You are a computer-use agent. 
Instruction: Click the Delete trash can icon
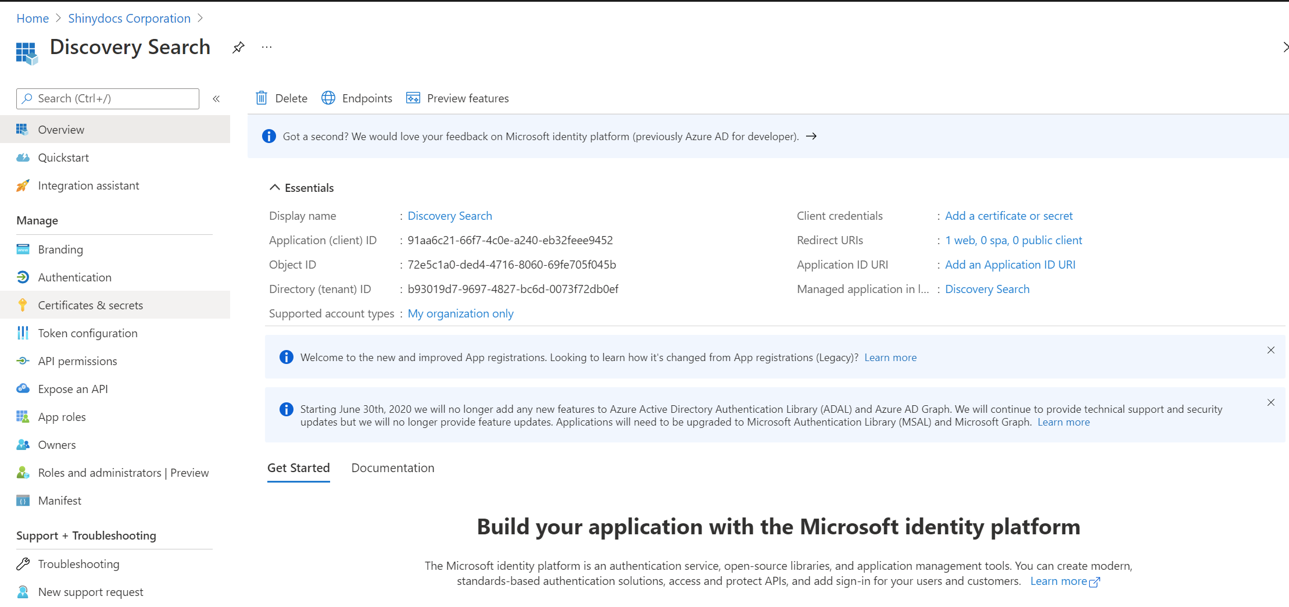tap(262, 98)
